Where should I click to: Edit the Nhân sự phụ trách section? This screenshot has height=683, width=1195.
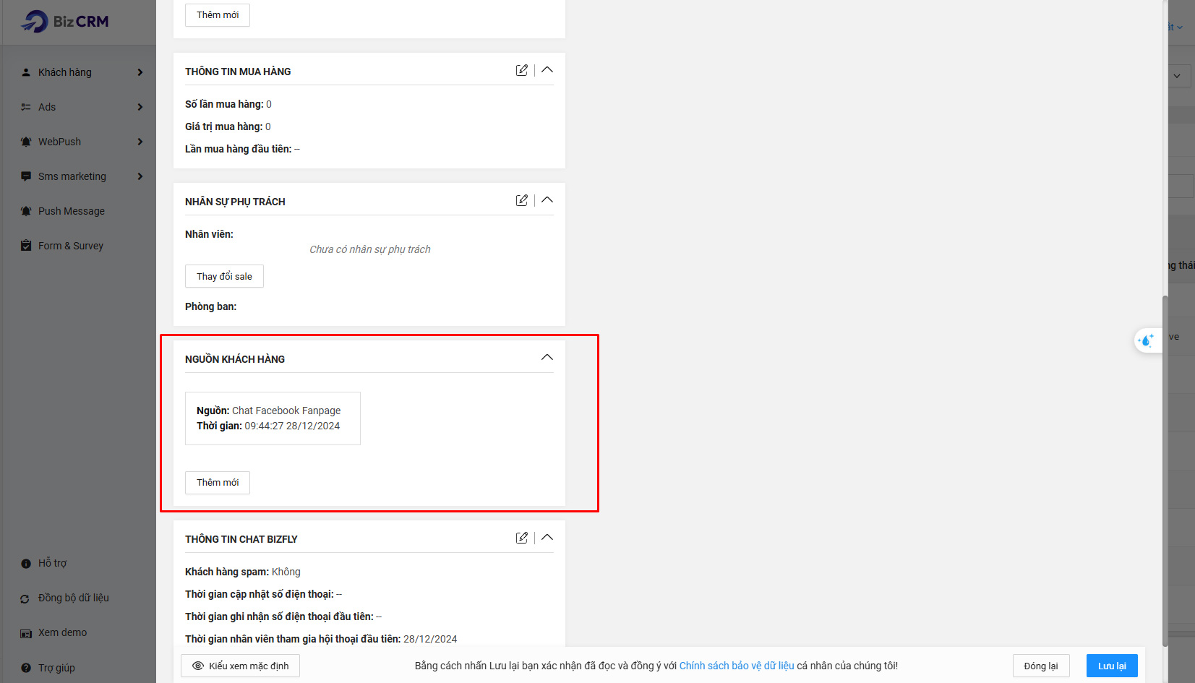pos(521,200)
